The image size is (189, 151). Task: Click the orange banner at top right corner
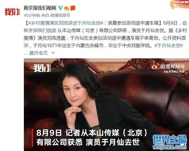coord(180,4)
